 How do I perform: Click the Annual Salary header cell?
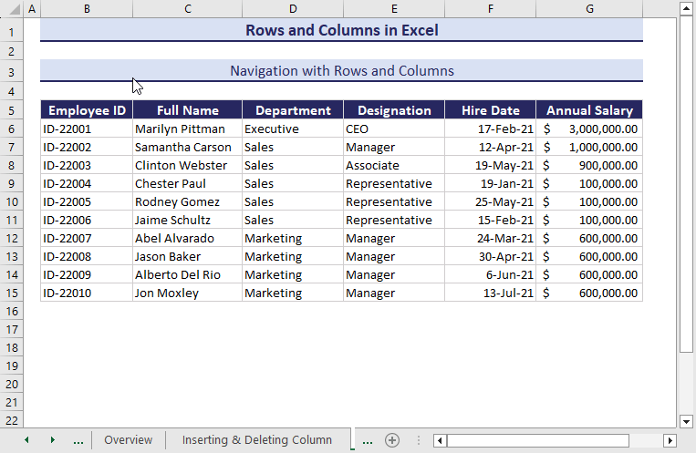pyautogui.click(x=589, y=110)
